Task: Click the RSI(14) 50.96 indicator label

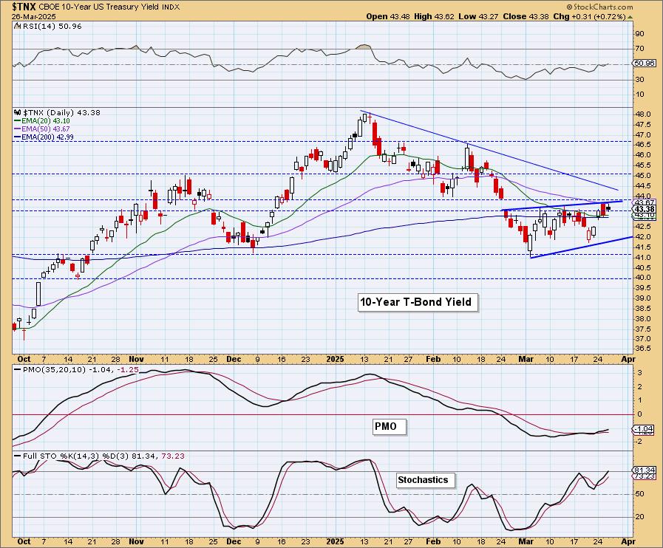Action: pos(52,26)
